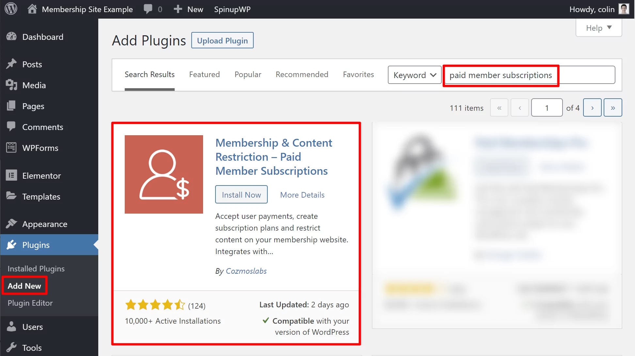Switch to the Search Results tab
This screenshot has width=635, height=356.
(x=150, y=74)
